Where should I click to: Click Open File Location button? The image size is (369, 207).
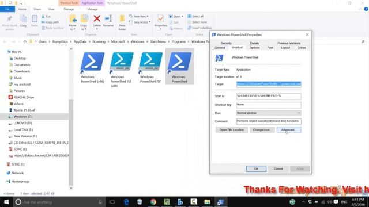pyautogui.click(x=232, y=130)
